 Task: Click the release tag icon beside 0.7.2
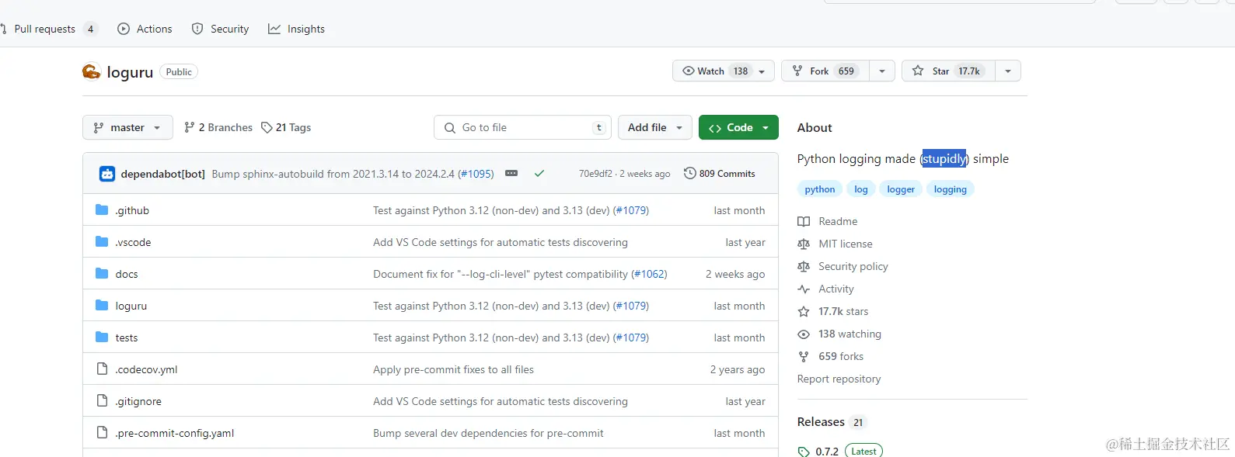804,452
